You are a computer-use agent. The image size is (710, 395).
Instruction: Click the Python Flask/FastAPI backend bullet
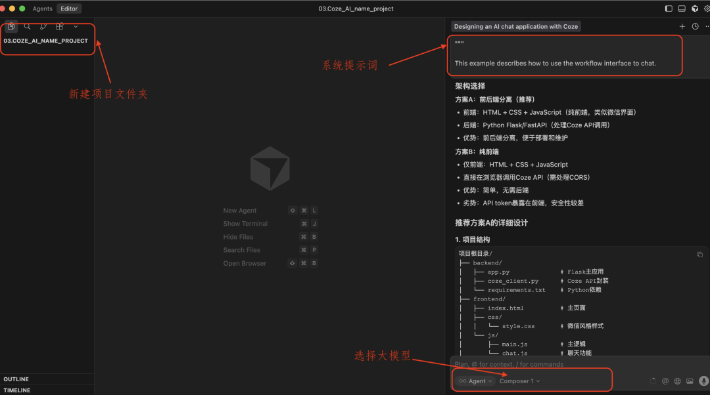(x=536, y=125)
